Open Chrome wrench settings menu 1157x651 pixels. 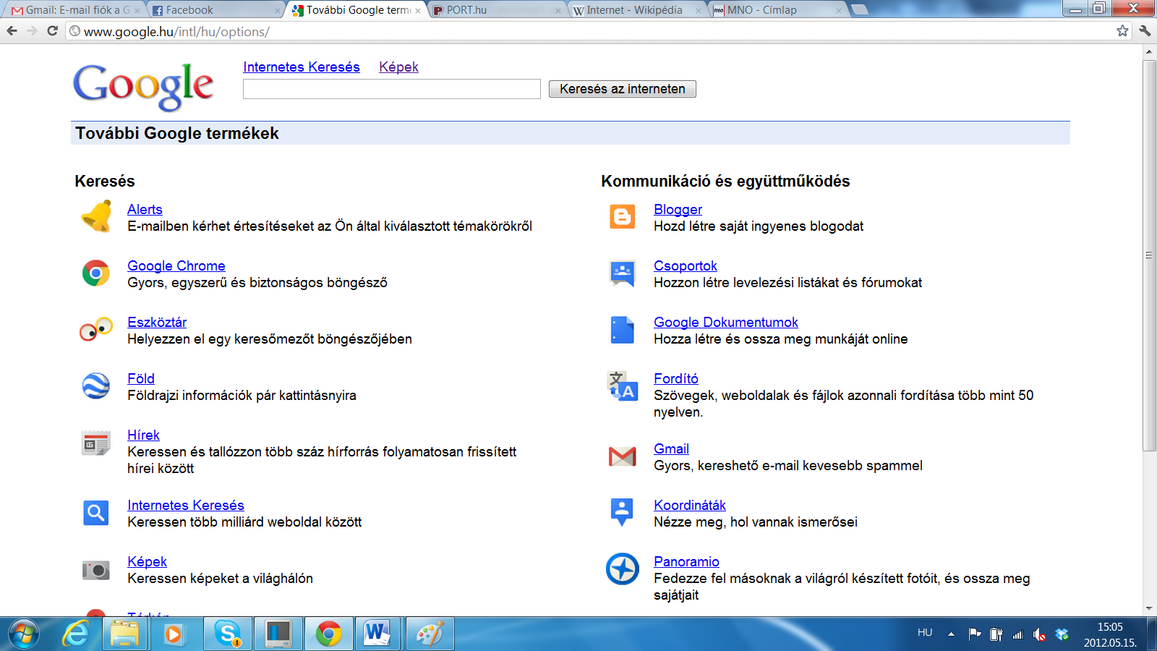(1145, 31)
